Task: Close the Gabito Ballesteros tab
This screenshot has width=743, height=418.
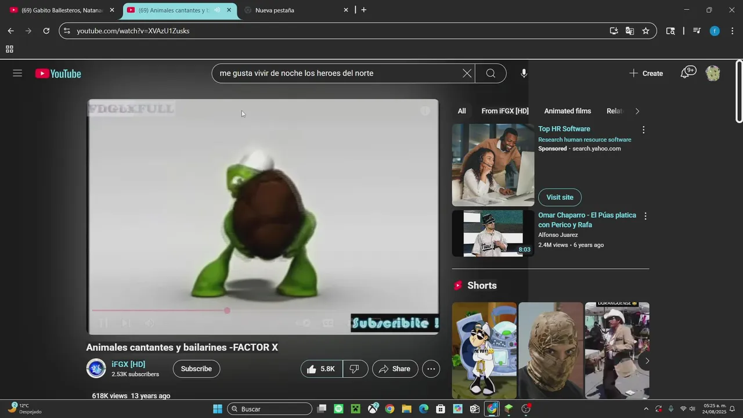Action: (x=112, y=10)
